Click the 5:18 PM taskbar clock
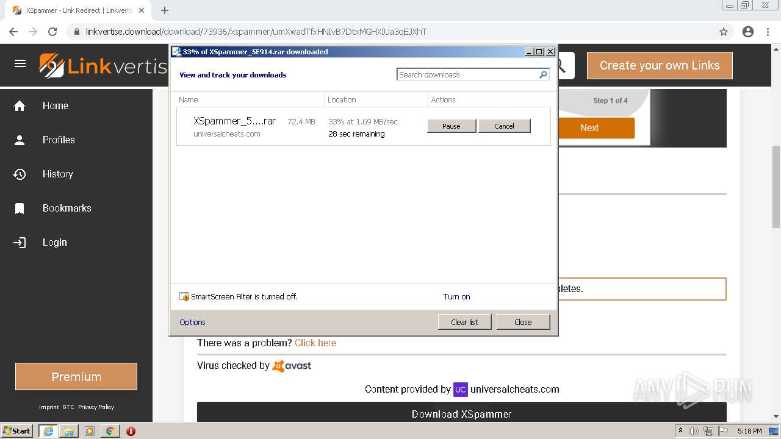Image resolution: width=781 pixels, height=439 pixels. pos(749,431)
